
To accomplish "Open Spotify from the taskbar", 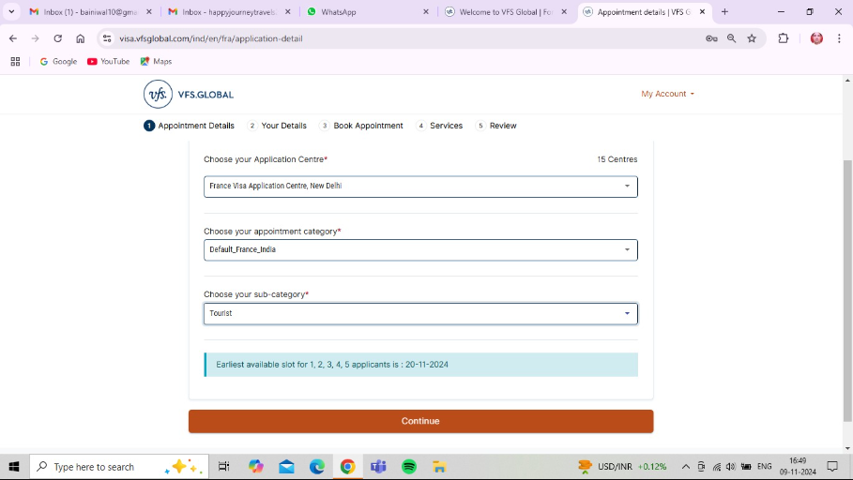I will (409, 467).
